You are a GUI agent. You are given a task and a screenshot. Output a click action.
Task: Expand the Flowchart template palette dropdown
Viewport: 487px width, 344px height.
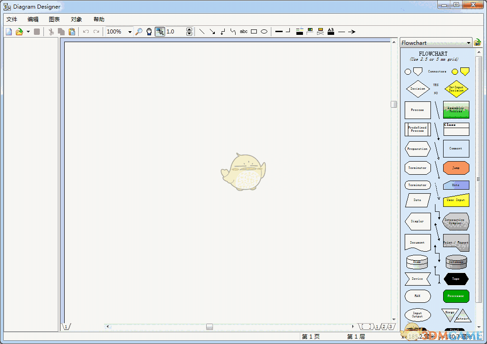[468, 43]
